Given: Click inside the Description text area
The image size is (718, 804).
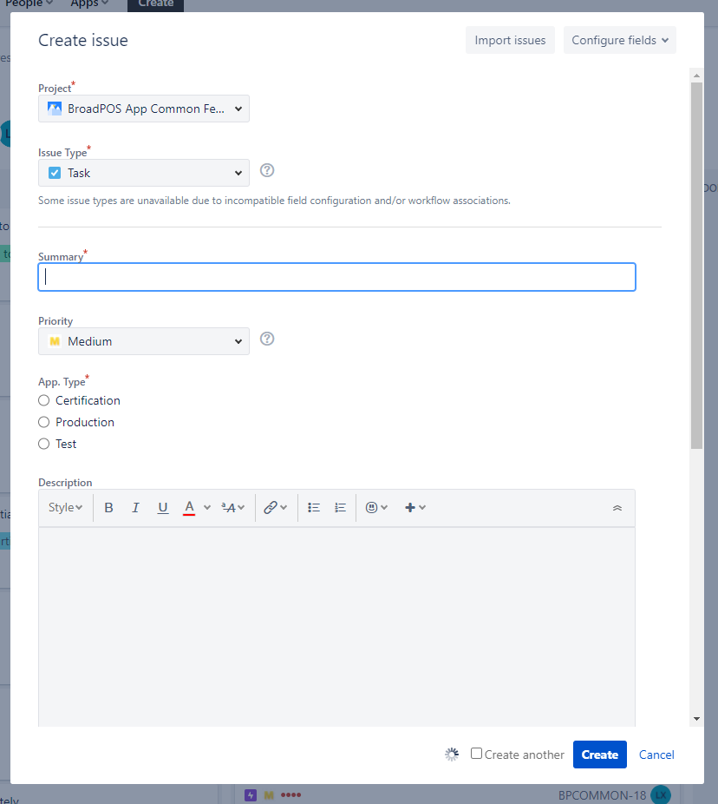Looking at the screenshot, I should [337, 627].
